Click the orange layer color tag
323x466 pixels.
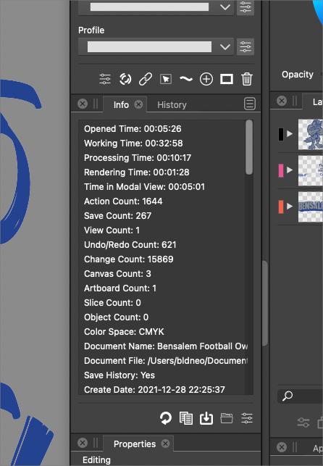click(281, 207)
